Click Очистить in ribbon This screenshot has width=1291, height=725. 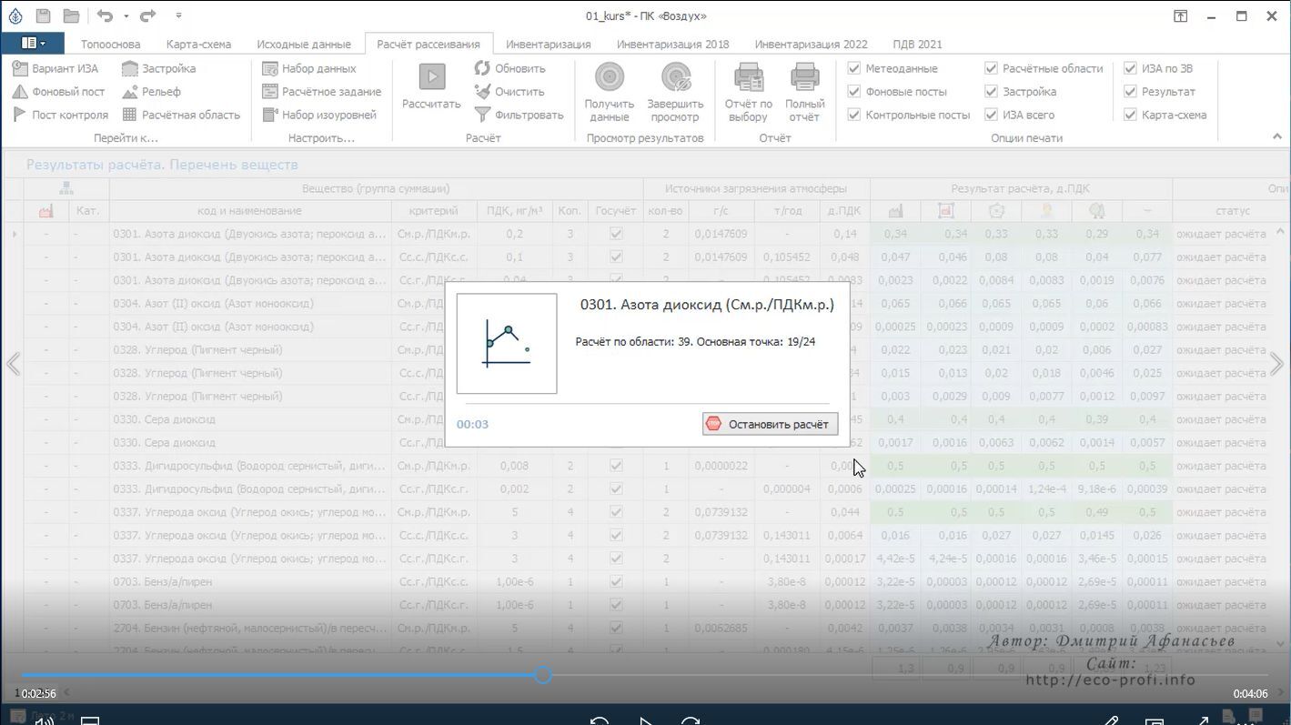[x=510, y=92]
